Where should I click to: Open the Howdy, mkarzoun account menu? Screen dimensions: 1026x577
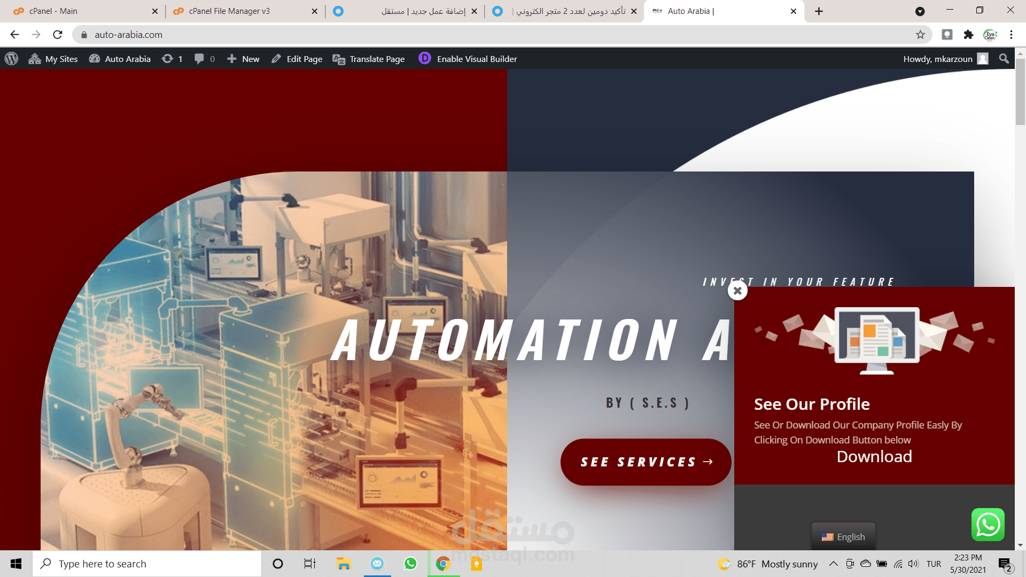coord(945,59)
